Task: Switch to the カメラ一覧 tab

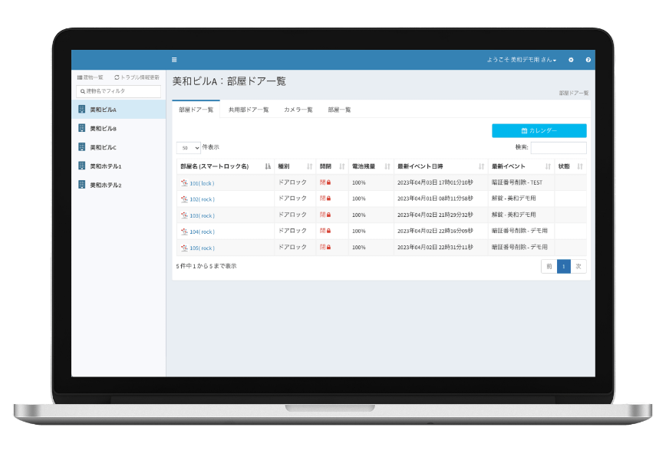Action: pyautogui.click(x=298, y=110)
